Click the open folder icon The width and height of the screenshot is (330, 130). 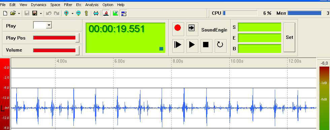coord(13,13)
